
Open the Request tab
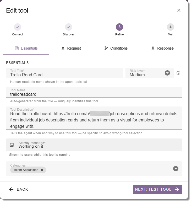[x=71, y=48]
